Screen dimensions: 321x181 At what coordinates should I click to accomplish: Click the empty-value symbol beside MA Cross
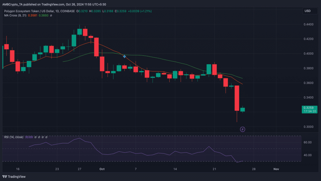tap(51, 16)
